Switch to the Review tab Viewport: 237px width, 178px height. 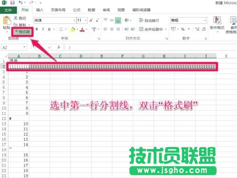point(106,10)
